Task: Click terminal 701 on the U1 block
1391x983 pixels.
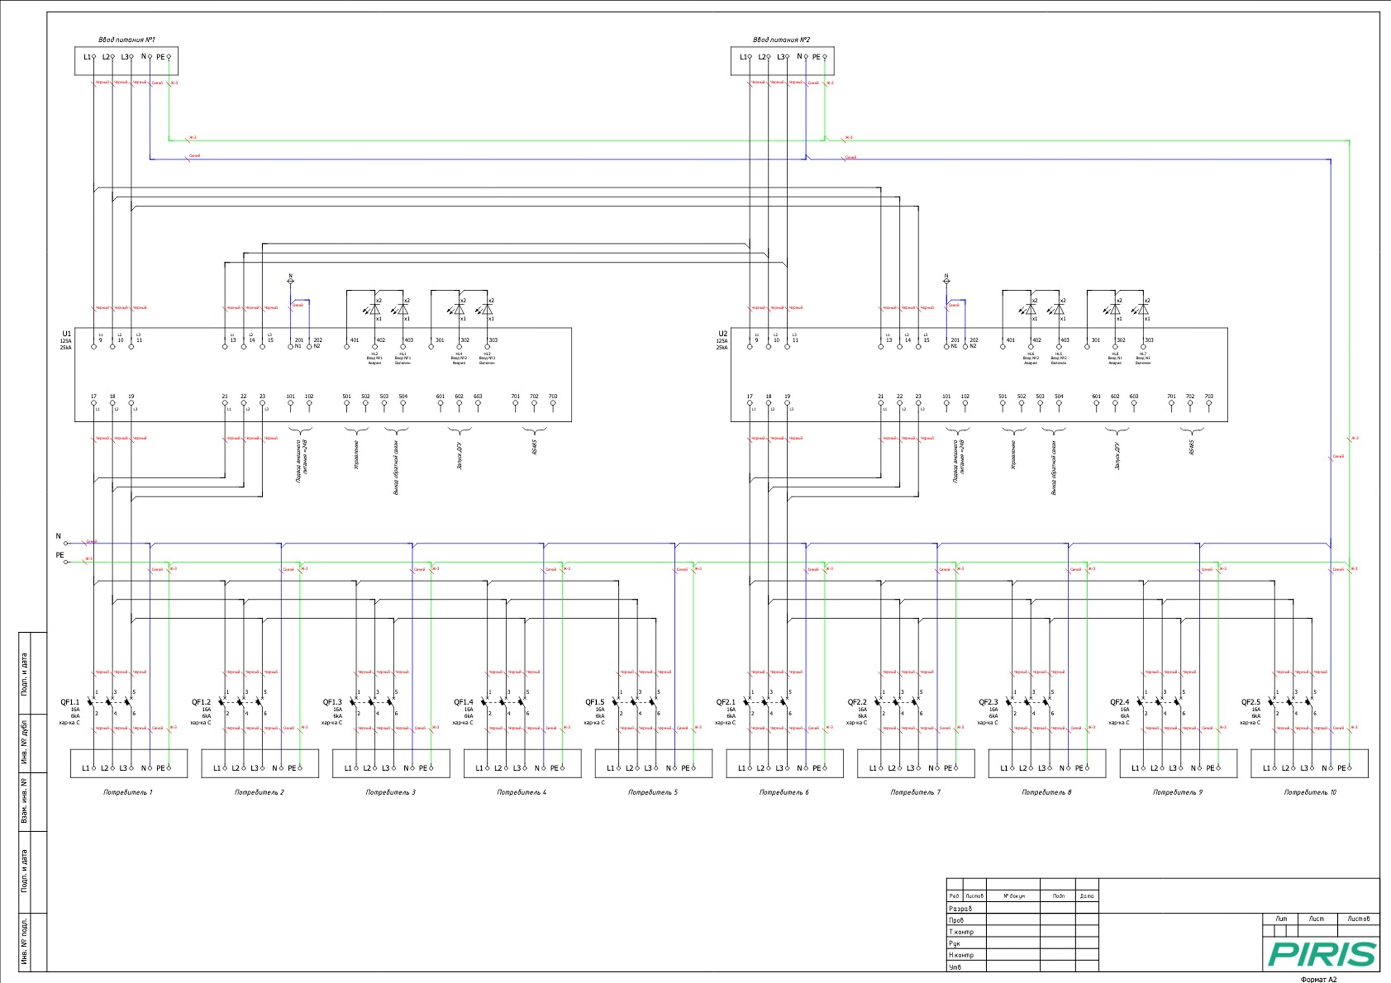Action: tap(515, 403)
